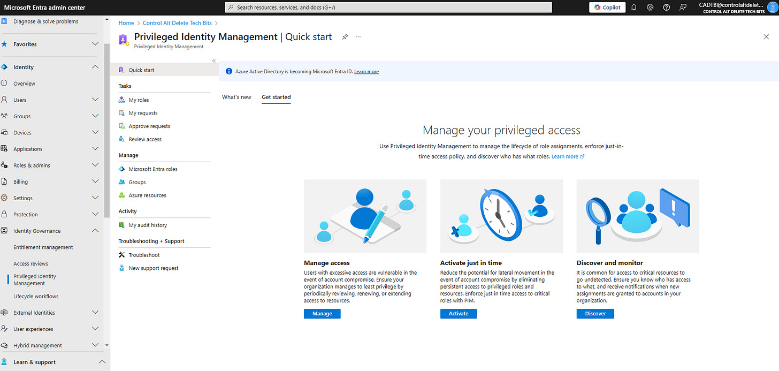Click the Manage access illustration
Image resolution: width=779 pixels, height=371 pixels.
[x=365, y=216]
